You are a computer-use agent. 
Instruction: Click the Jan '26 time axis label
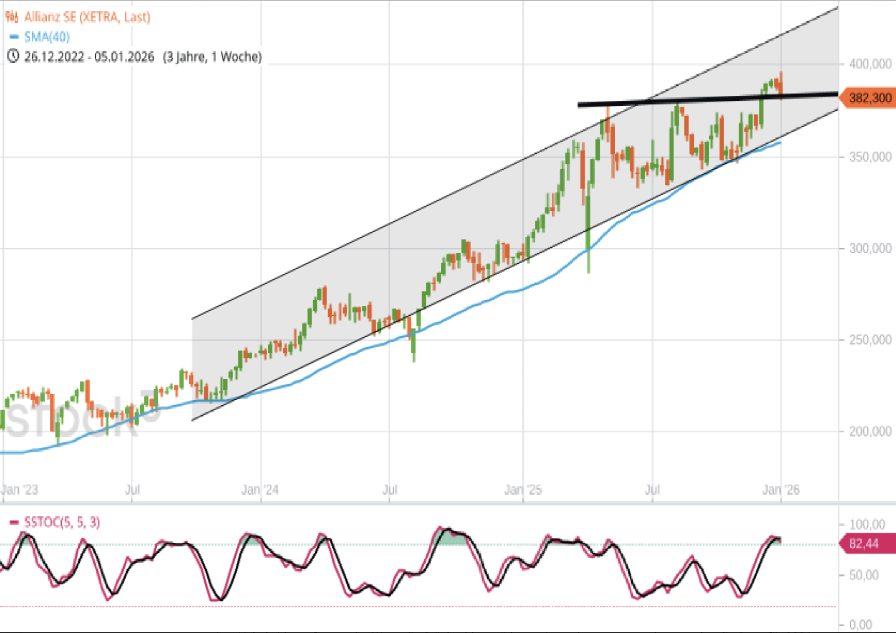[x=780, y=490]
